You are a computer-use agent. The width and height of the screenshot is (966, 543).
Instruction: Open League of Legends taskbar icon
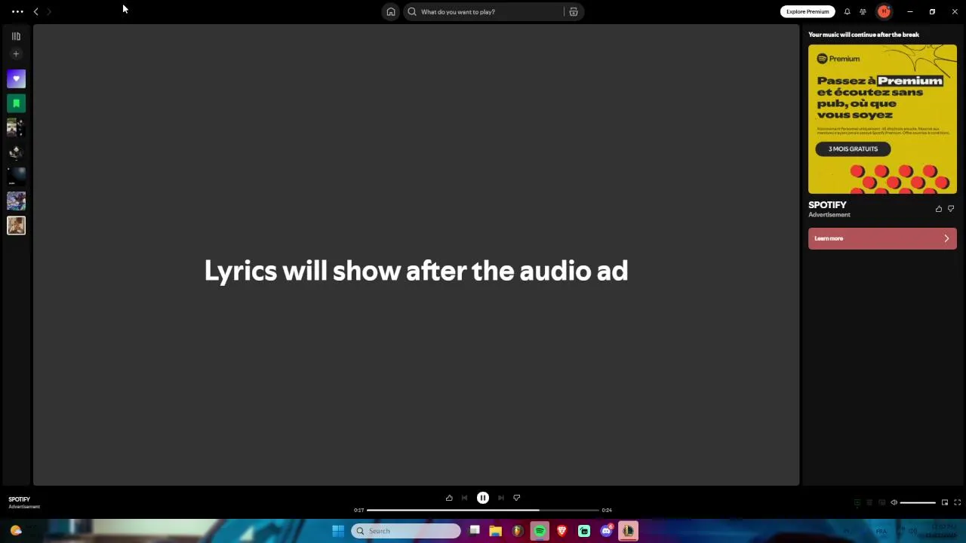(x=628, y=531)
